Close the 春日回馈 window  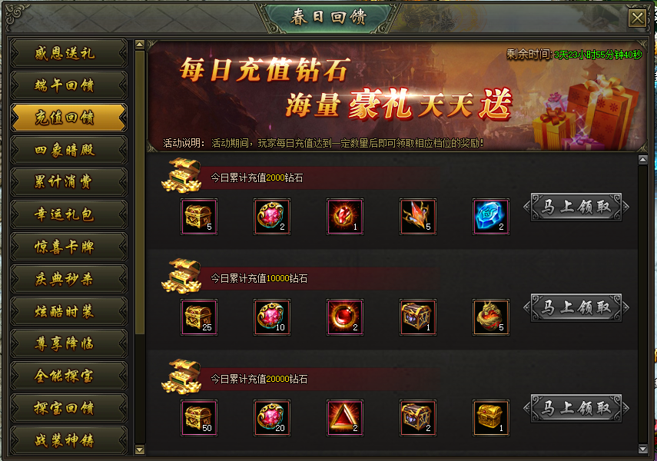(637, 18)
